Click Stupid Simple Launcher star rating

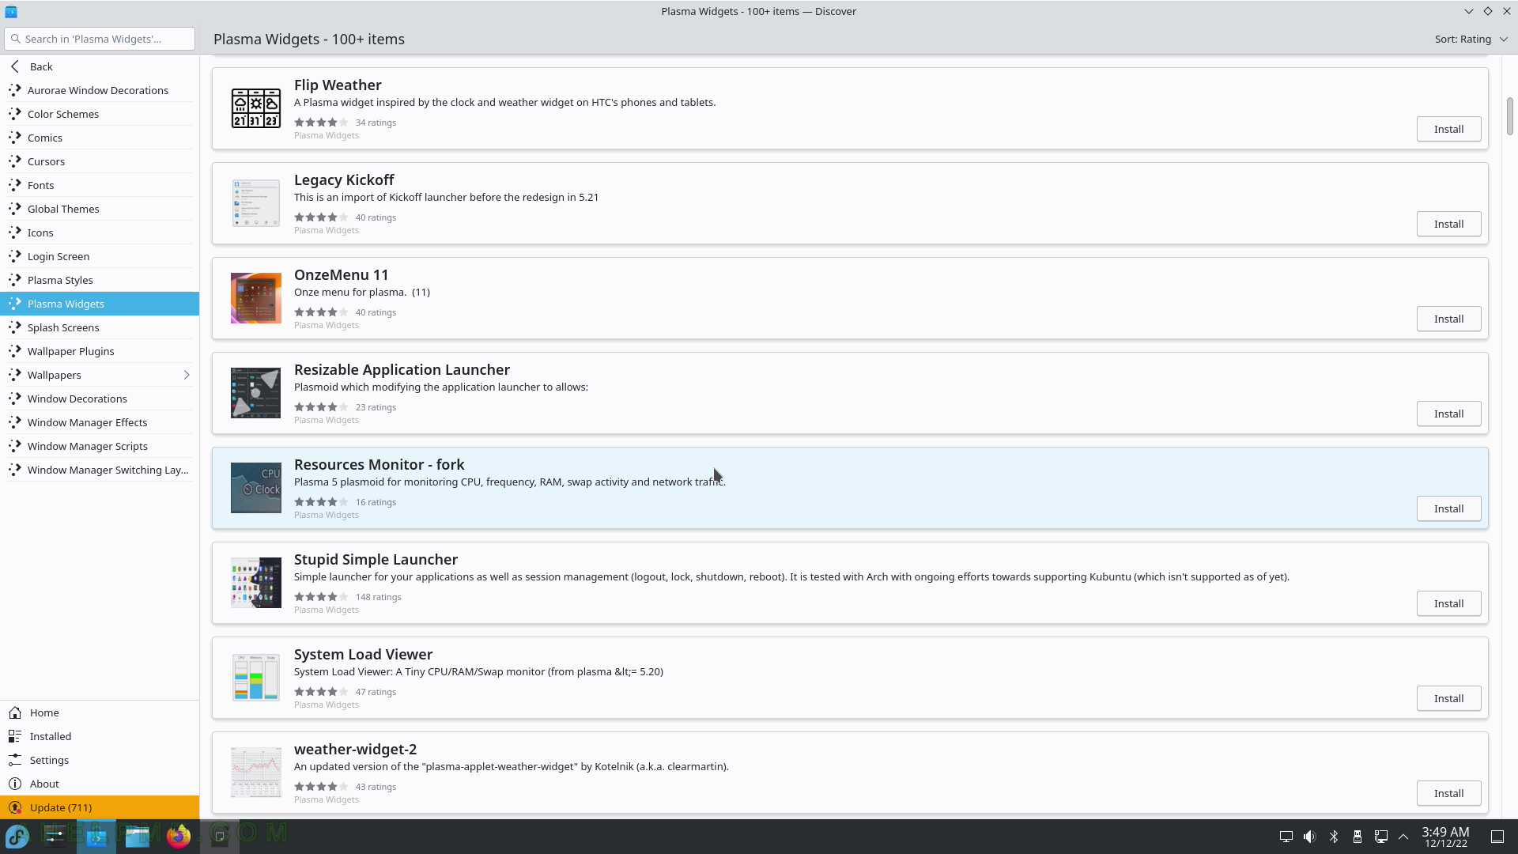point(321,597)
